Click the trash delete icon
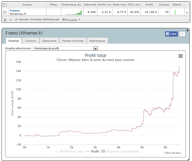The width and height of the screenshot is (192, 161). (5, 20)
